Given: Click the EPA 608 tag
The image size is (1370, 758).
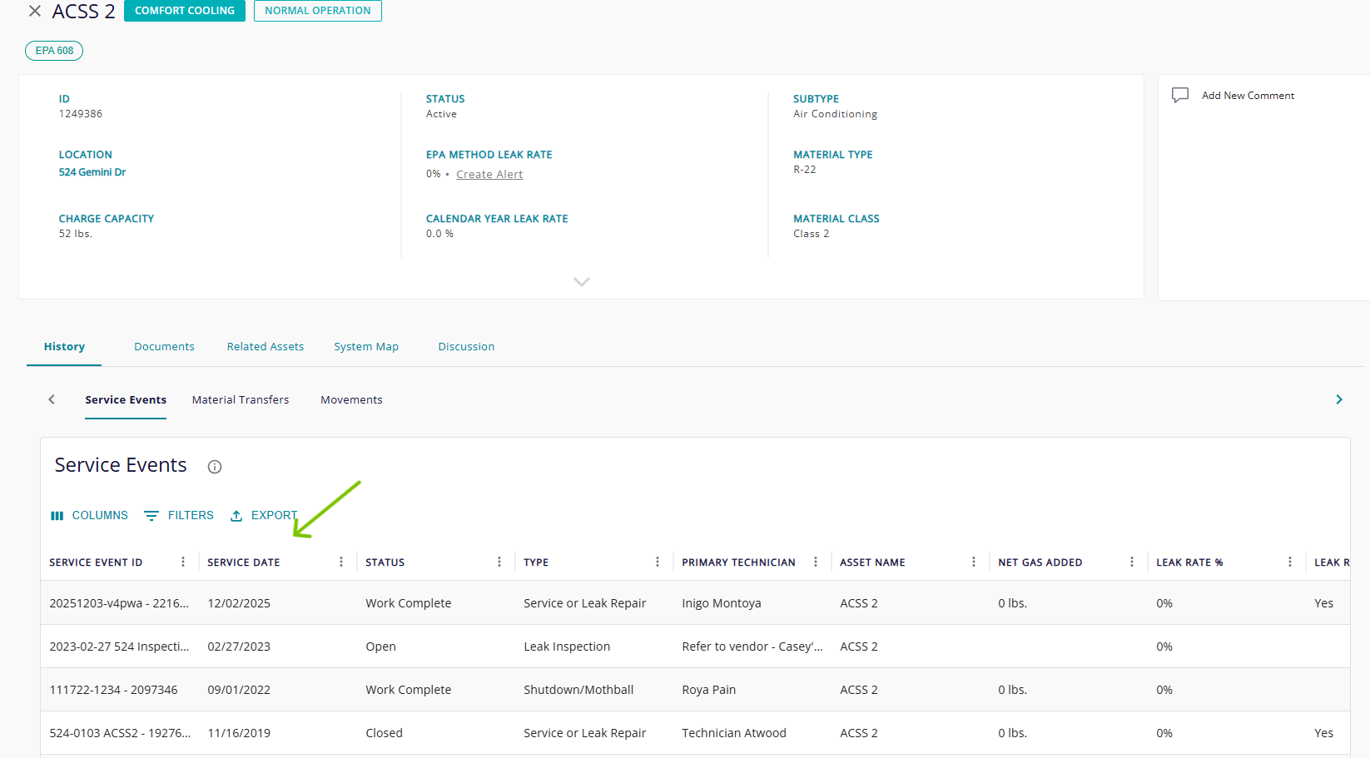Looking at the screenshot, I should 54,51.
